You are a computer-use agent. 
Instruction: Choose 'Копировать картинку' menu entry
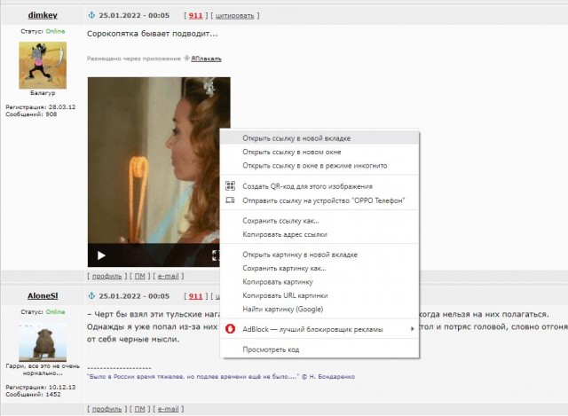[319, 282]
